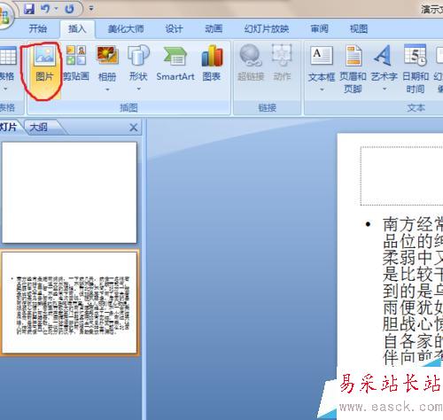Click the Redo icon in quick access toolbar

coord(69,9)
